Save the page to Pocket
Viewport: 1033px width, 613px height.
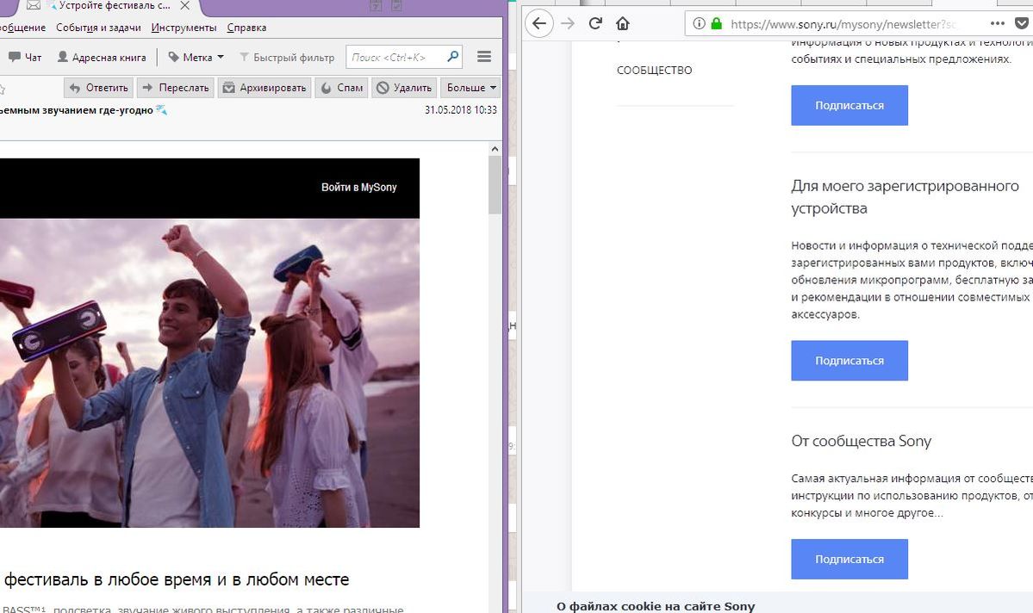tap(1022, 24)
